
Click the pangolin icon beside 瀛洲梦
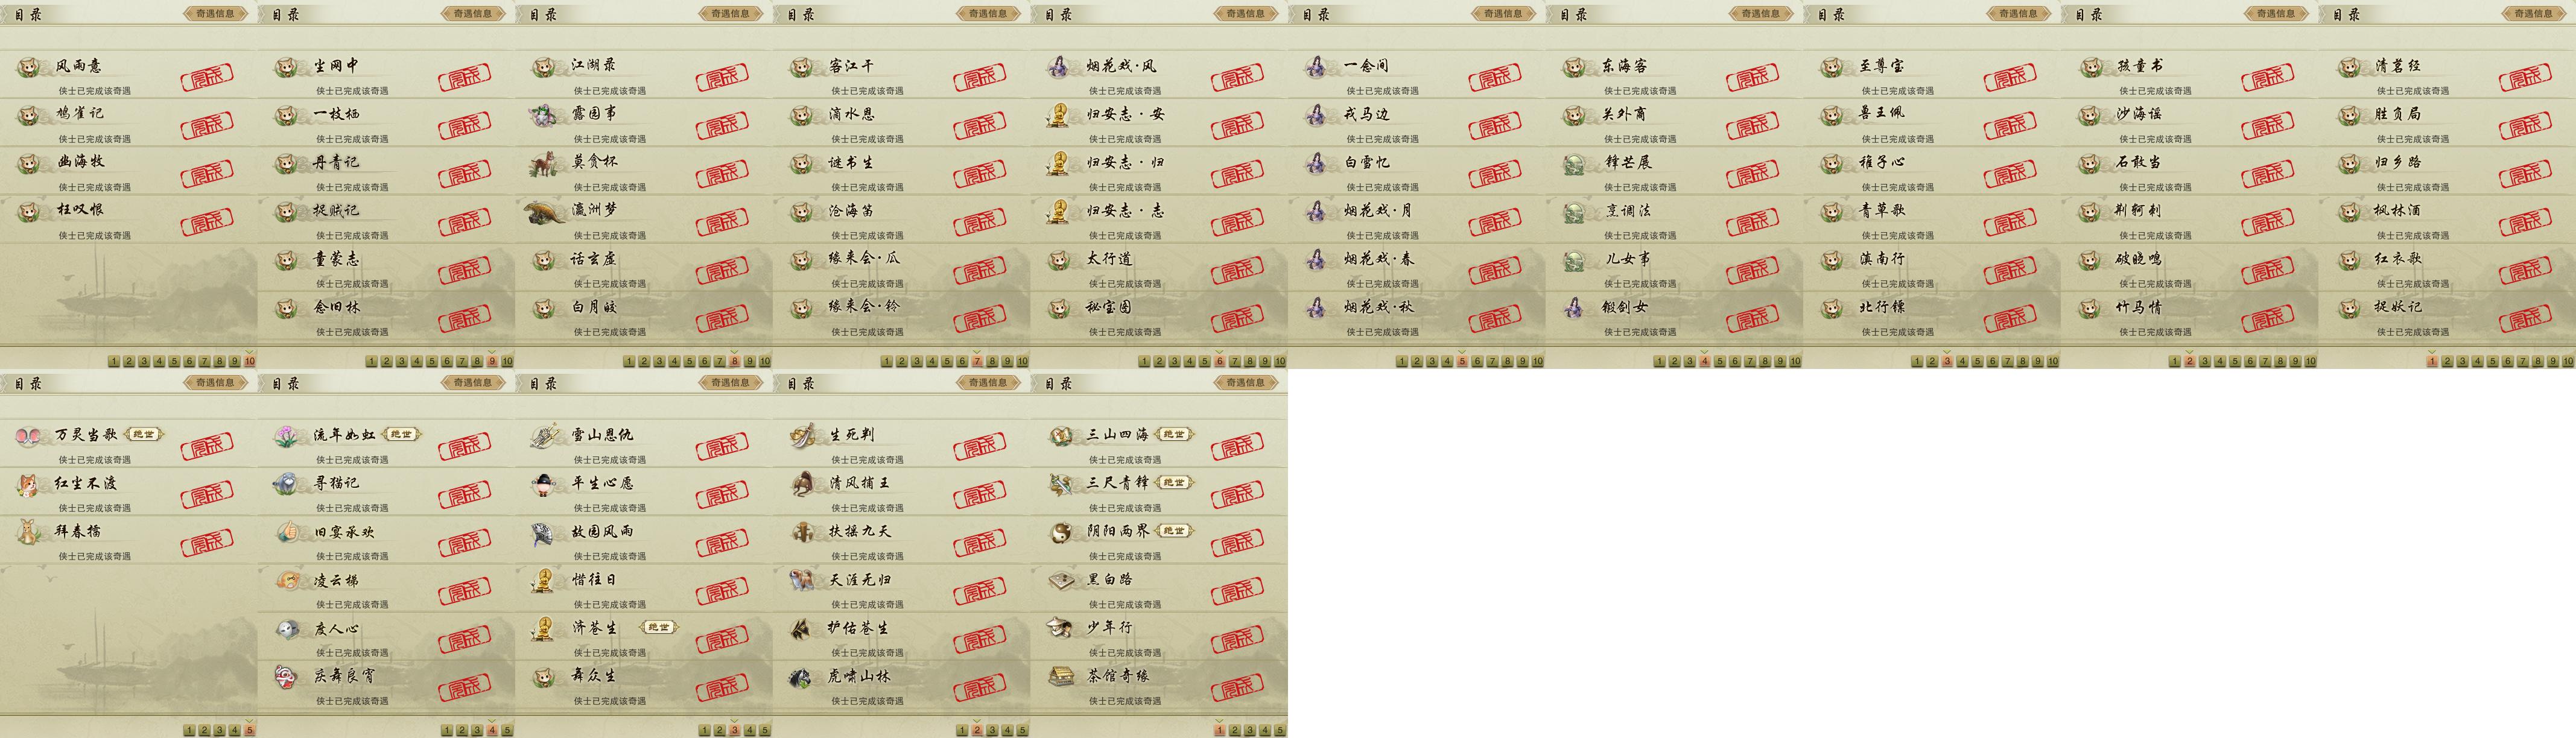tap(544, 212)
